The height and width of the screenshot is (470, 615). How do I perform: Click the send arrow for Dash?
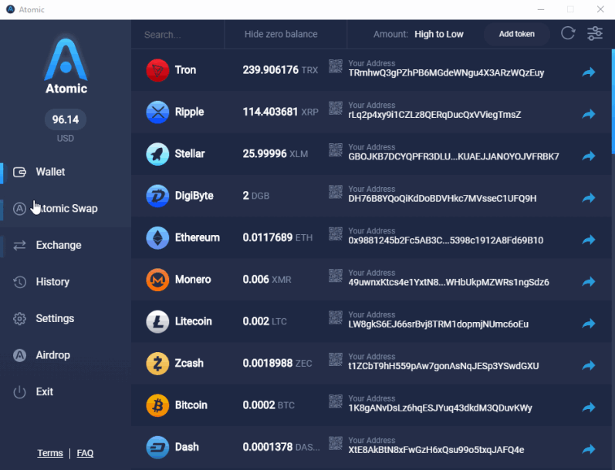(x=588, y=449)
